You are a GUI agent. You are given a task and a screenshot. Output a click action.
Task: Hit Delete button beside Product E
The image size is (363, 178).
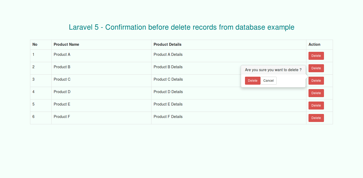click(x=316, y=106)
